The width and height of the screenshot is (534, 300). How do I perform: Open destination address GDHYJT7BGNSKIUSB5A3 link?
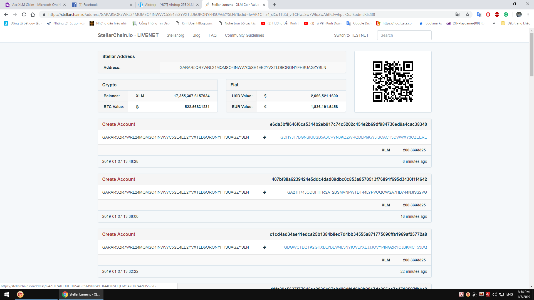353,137
